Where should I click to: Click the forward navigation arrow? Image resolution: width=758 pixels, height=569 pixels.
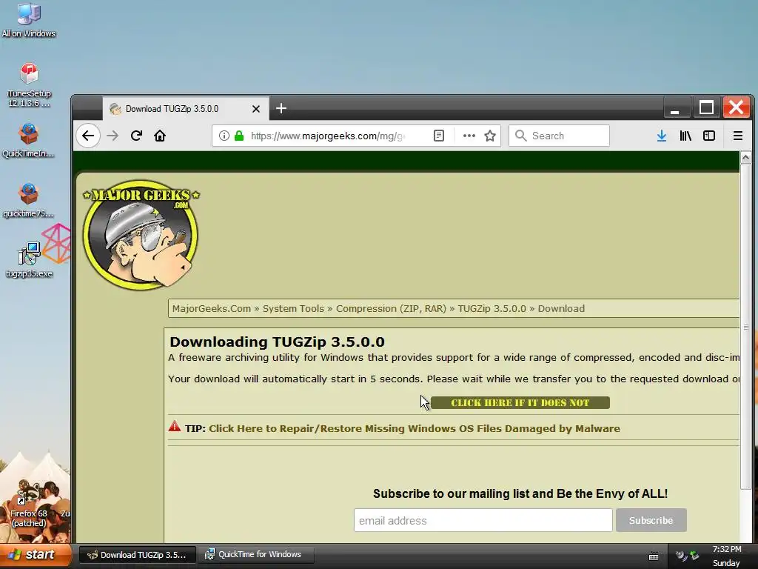113,136
